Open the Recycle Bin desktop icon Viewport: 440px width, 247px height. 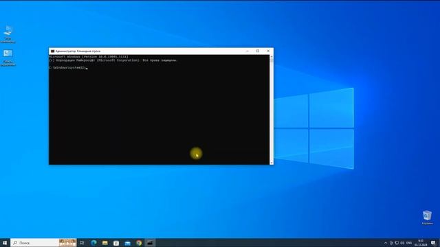coord(427,217)
